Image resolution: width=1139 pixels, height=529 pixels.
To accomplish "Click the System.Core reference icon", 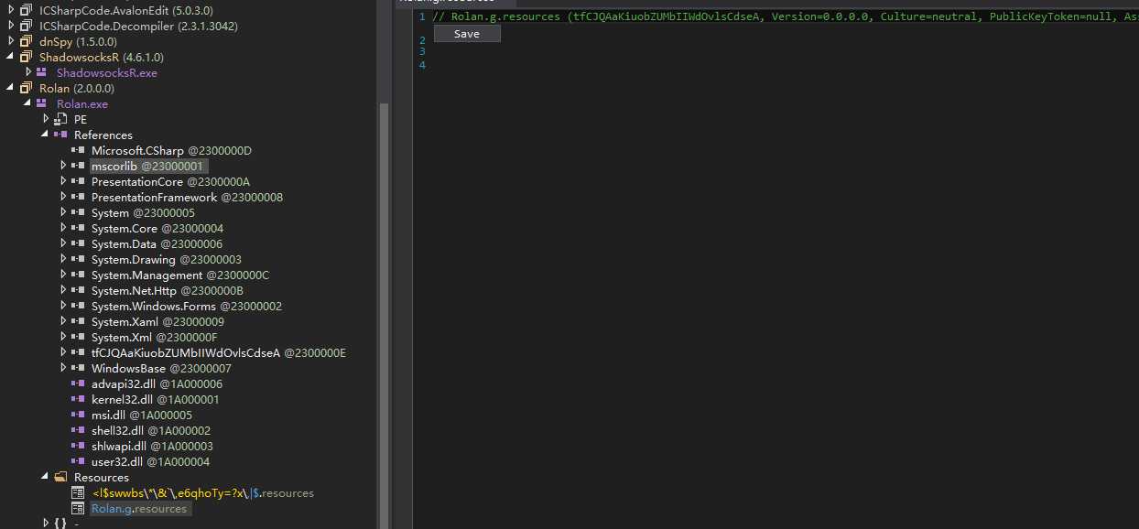I will pos(78,228).
